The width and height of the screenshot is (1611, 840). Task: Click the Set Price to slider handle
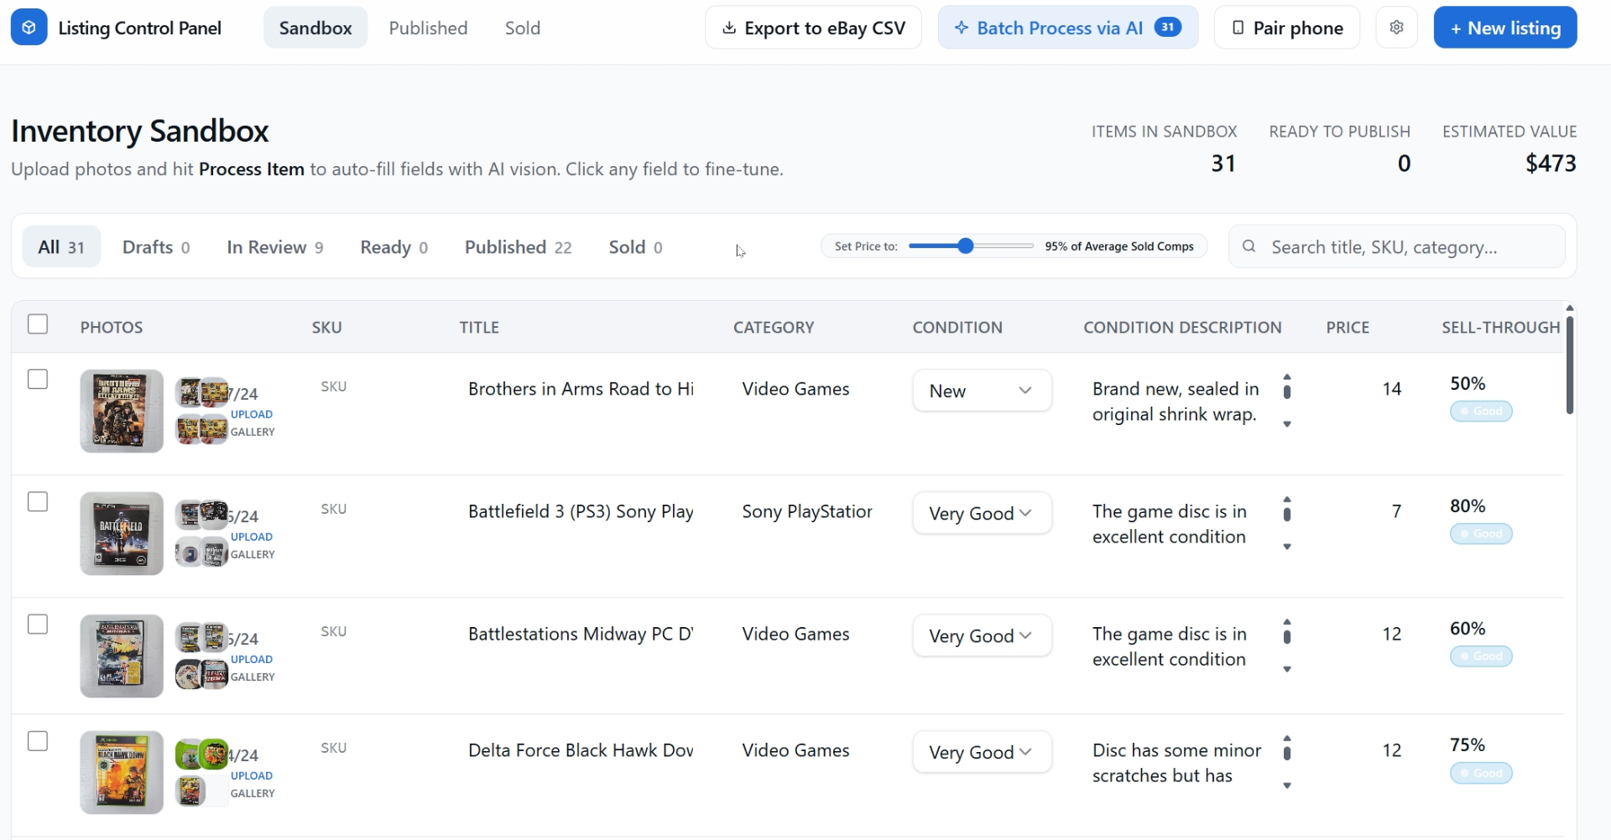[x=966, y=246]
